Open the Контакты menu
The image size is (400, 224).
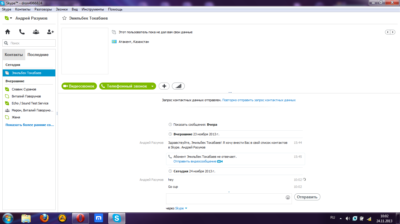click(23, 9)
